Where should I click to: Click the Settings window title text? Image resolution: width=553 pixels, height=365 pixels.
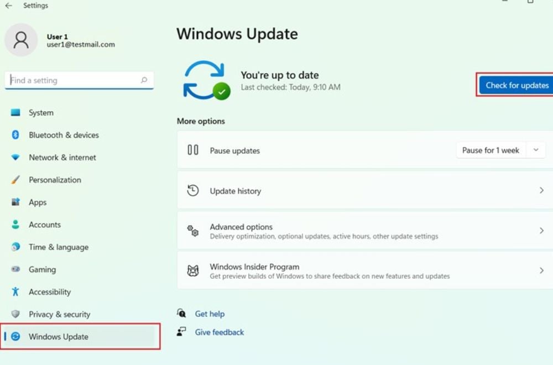click(35, 6)
